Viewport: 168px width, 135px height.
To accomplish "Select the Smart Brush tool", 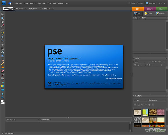I will 3,79.
